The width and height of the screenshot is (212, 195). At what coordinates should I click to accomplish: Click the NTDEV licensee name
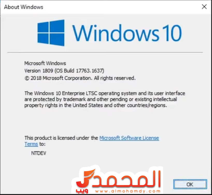tap(39, 153)
